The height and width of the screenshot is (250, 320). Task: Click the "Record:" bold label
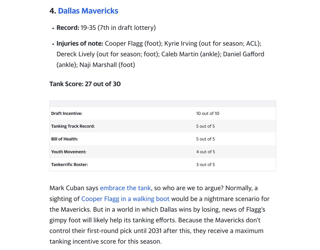click(x=68, y=28)
